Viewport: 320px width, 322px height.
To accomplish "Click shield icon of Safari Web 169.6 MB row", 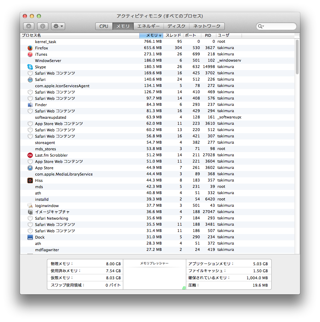I will coord(30,73).
